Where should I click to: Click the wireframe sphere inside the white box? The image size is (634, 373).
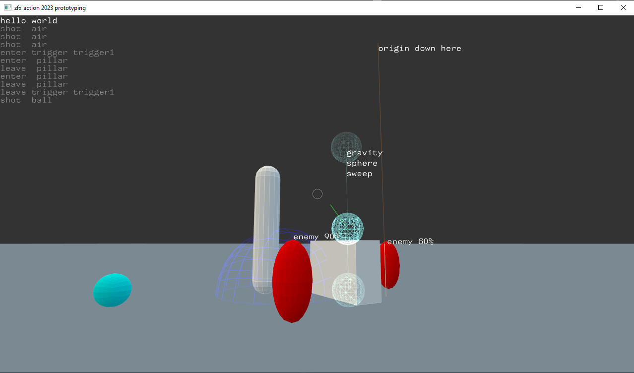[348, 290]
